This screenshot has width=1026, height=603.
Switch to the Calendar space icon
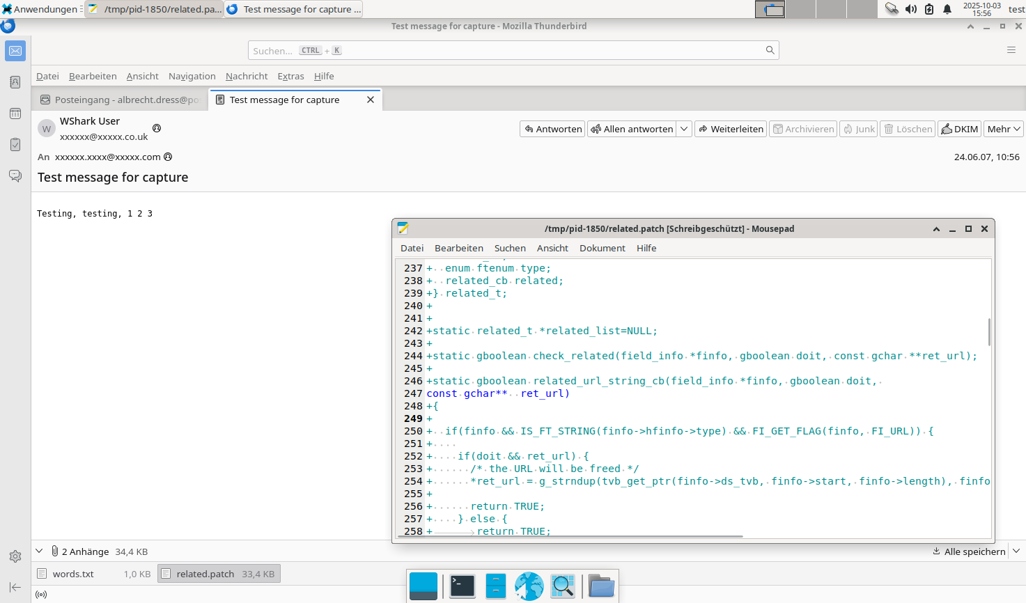[x=15, y=113]
